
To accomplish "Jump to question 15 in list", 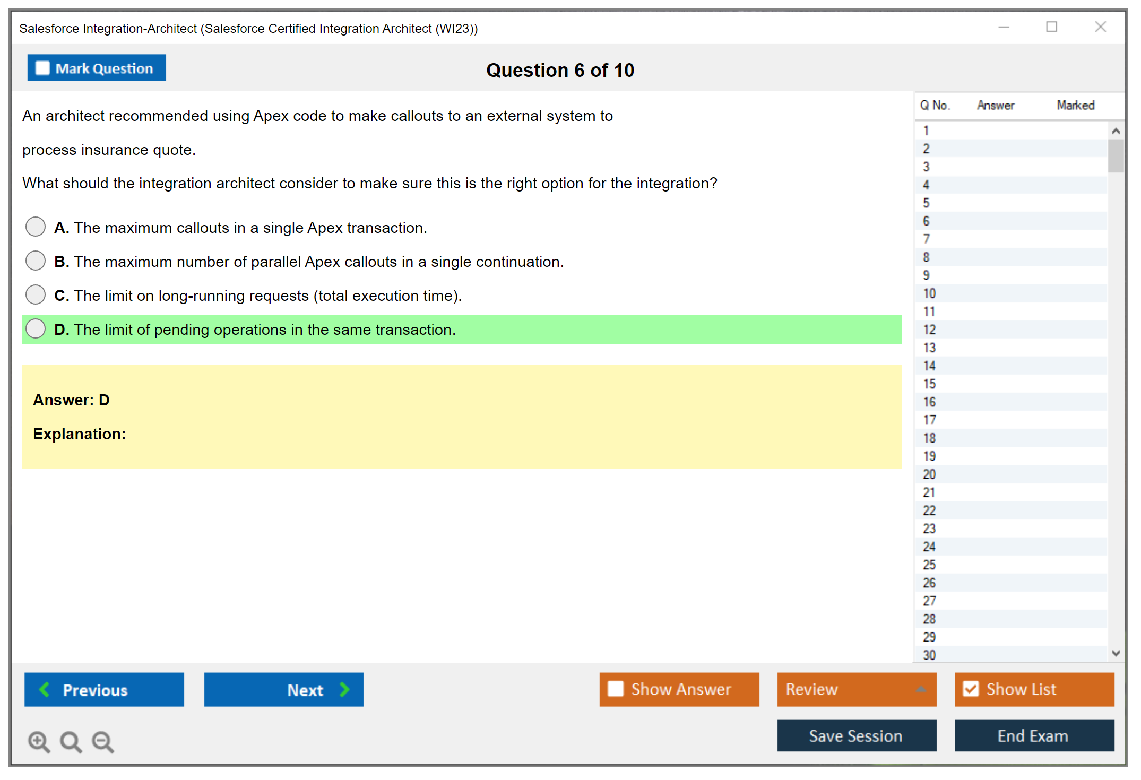I will pos(929,384).
